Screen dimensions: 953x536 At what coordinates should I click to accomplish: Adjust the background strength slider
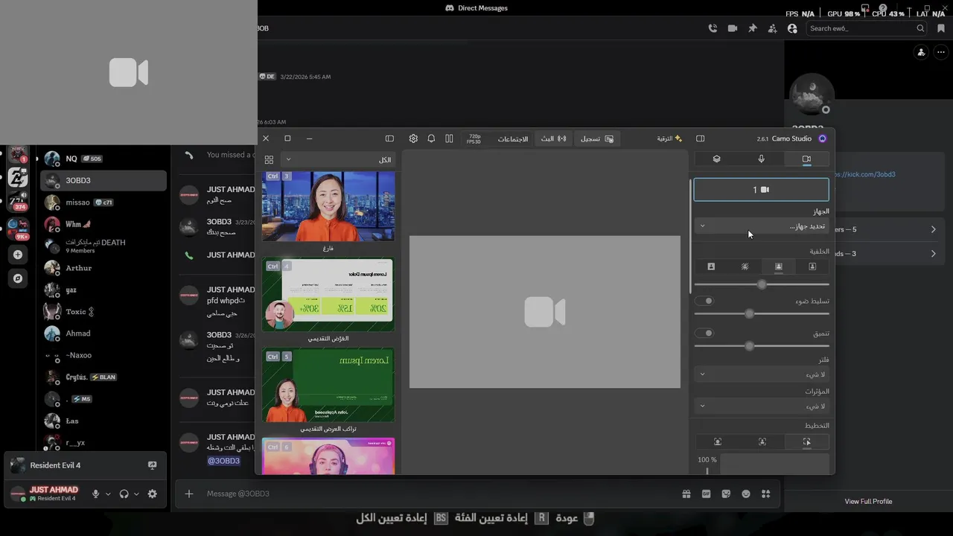[x=762, y=284]
